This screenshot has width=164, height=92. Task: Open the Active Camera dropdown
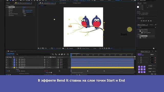click(87, 48)
